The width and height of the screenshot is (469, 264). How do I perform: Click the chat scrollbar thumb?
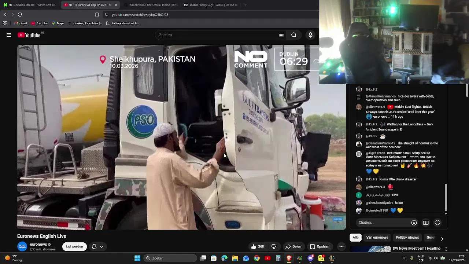(446, 198)
